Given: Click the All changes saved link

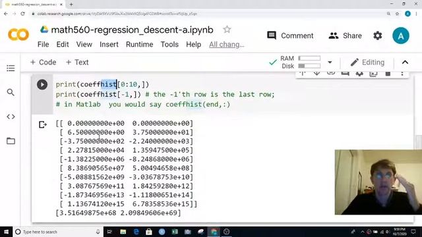Looking at the screenshot, I should click(227, 44).
